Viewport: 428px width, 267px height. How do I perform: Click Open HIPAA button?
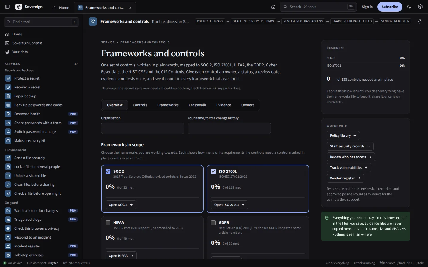[121, 255]
